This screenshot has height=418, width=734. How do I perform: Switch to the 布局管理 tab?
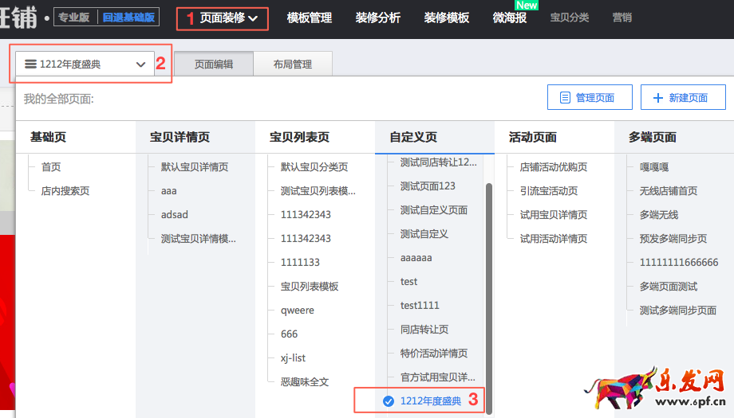click(292, 64)
